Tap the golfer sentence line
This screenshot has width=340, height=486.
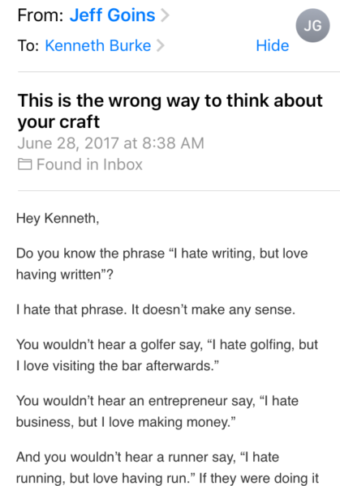coord(166,345)
